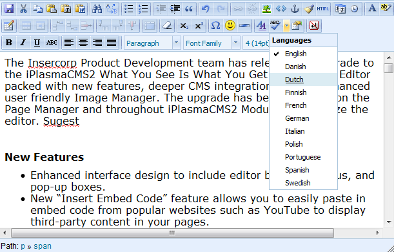The height and width of the screenshot is (252, 394).
Task: Center align the text
Action: click(x=83, y=43)
